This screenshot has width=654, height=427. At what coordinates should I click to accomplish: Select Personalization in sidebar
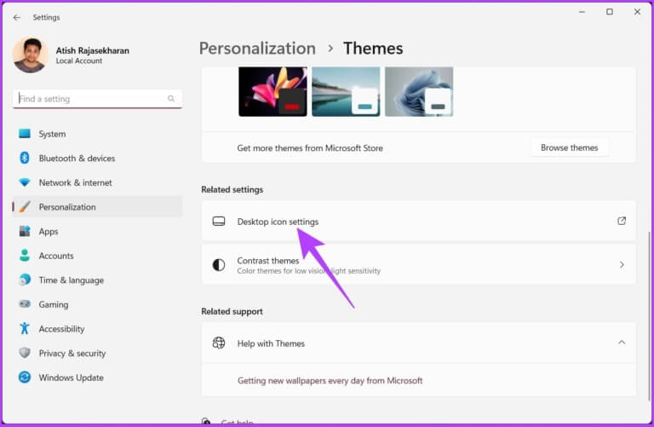[x=98, y=206]
